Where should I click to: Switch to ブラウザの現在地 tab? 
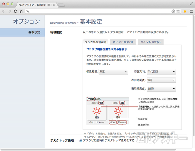(95, 42)
